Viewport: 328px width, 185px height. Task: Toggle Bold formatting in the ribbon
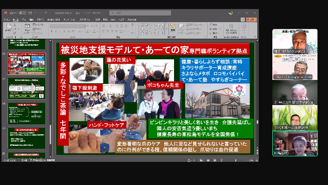point(52,32)
